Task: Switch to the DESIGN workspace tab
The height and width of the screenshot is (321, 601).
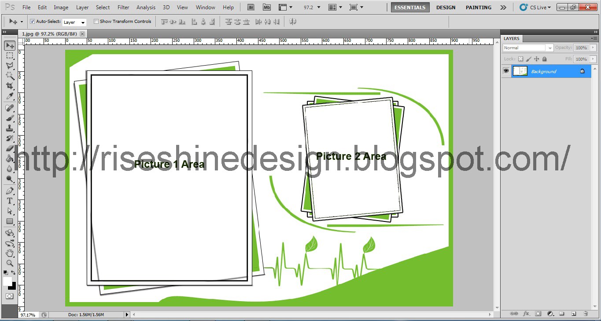Action: 446,7
